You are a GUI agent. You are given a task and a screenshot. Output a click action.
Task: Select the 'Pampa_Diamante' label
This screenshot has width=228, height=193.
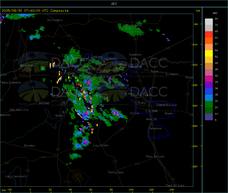(10, 82)
